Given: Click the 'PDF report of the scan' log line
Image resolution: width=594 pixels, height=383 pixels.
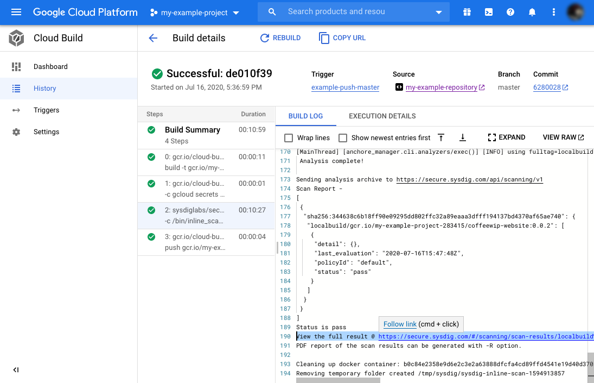Looking at the screenshot, I should [409, 346].
